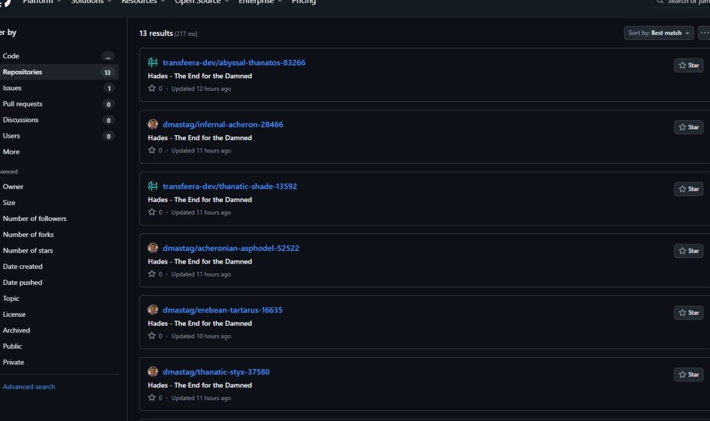This screenshot has height=421, width=710.
Task: View Users results
Action: tap(58, 136)
